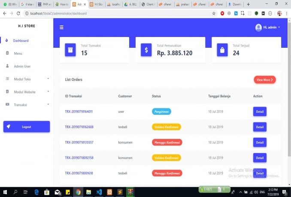Click Detail for TRX-20190718135557 row
The width and height of the screenshot is (291, 197).
coord(260,142)
